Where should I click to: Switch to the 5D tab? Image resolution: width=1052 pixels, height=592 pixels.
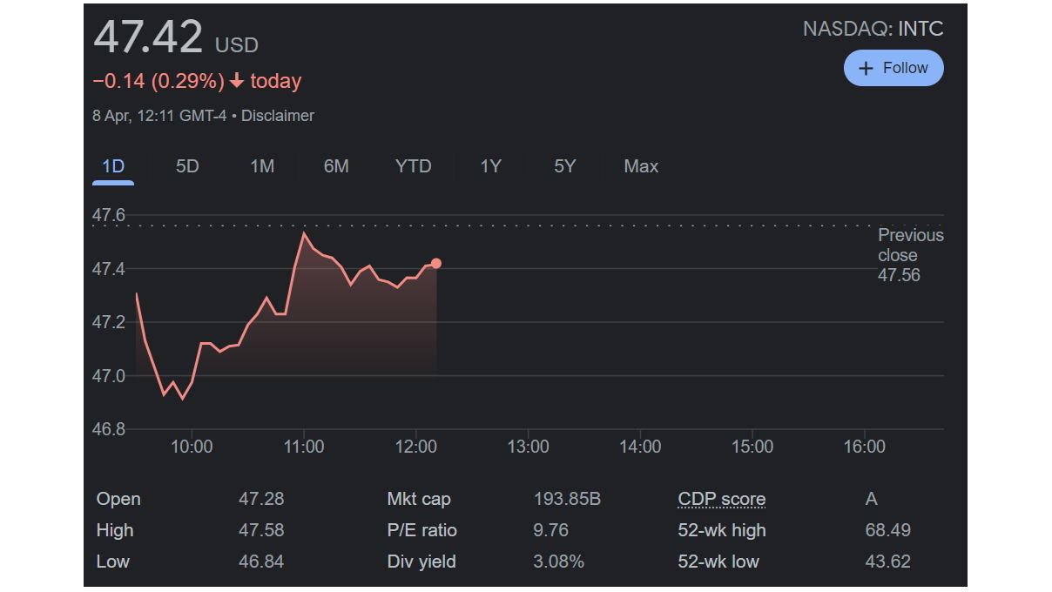(x=187, y=166)
